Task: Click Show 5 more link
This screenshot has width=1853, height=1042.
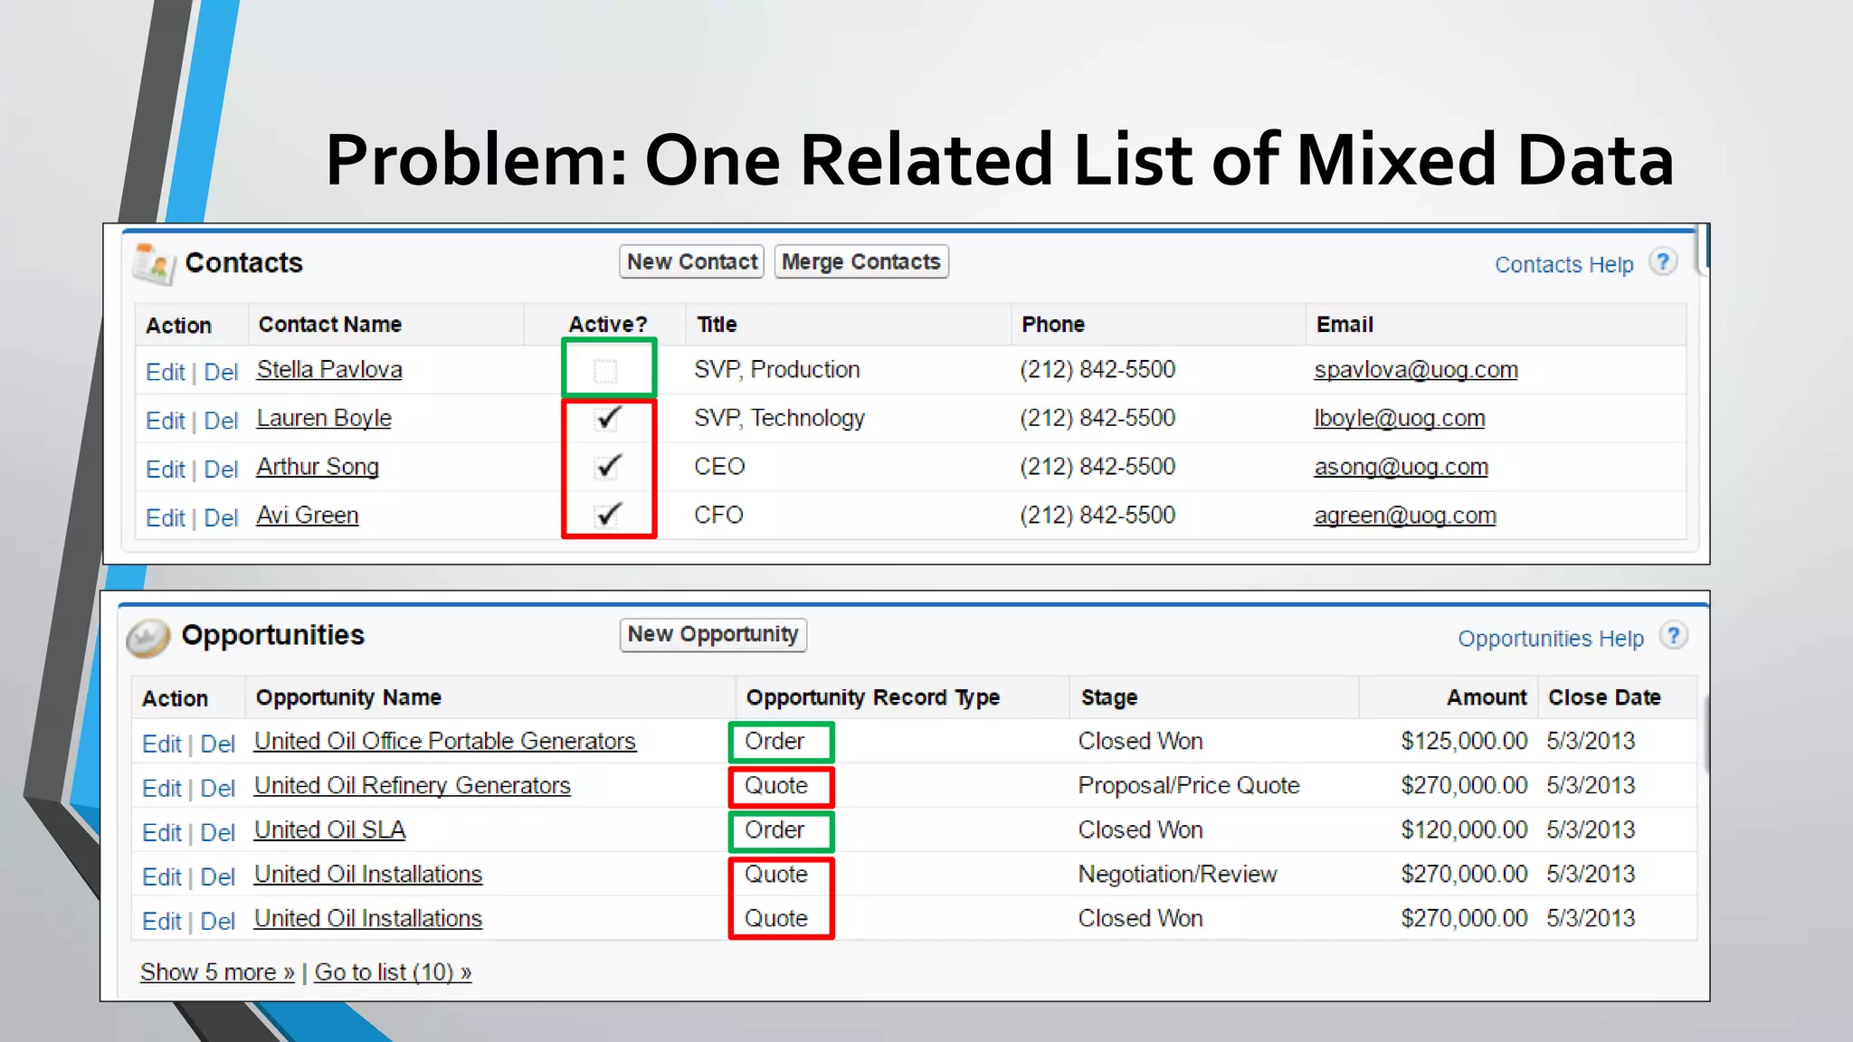Action: [217, 972]
